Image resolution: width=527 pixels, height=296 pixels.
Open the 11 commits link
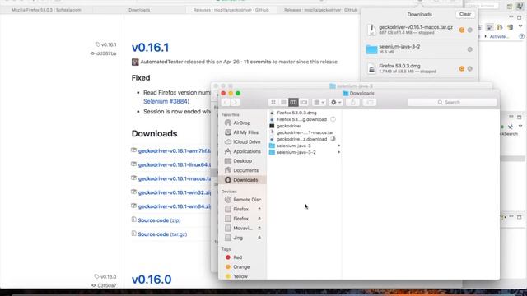[257, 62]
